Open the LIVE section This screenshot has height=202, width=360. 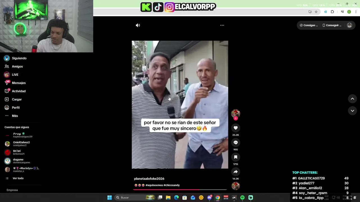[x=15, y=75]
